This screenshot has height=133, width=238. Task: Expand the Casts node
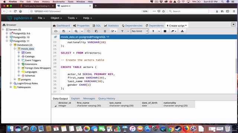point(19,52)
